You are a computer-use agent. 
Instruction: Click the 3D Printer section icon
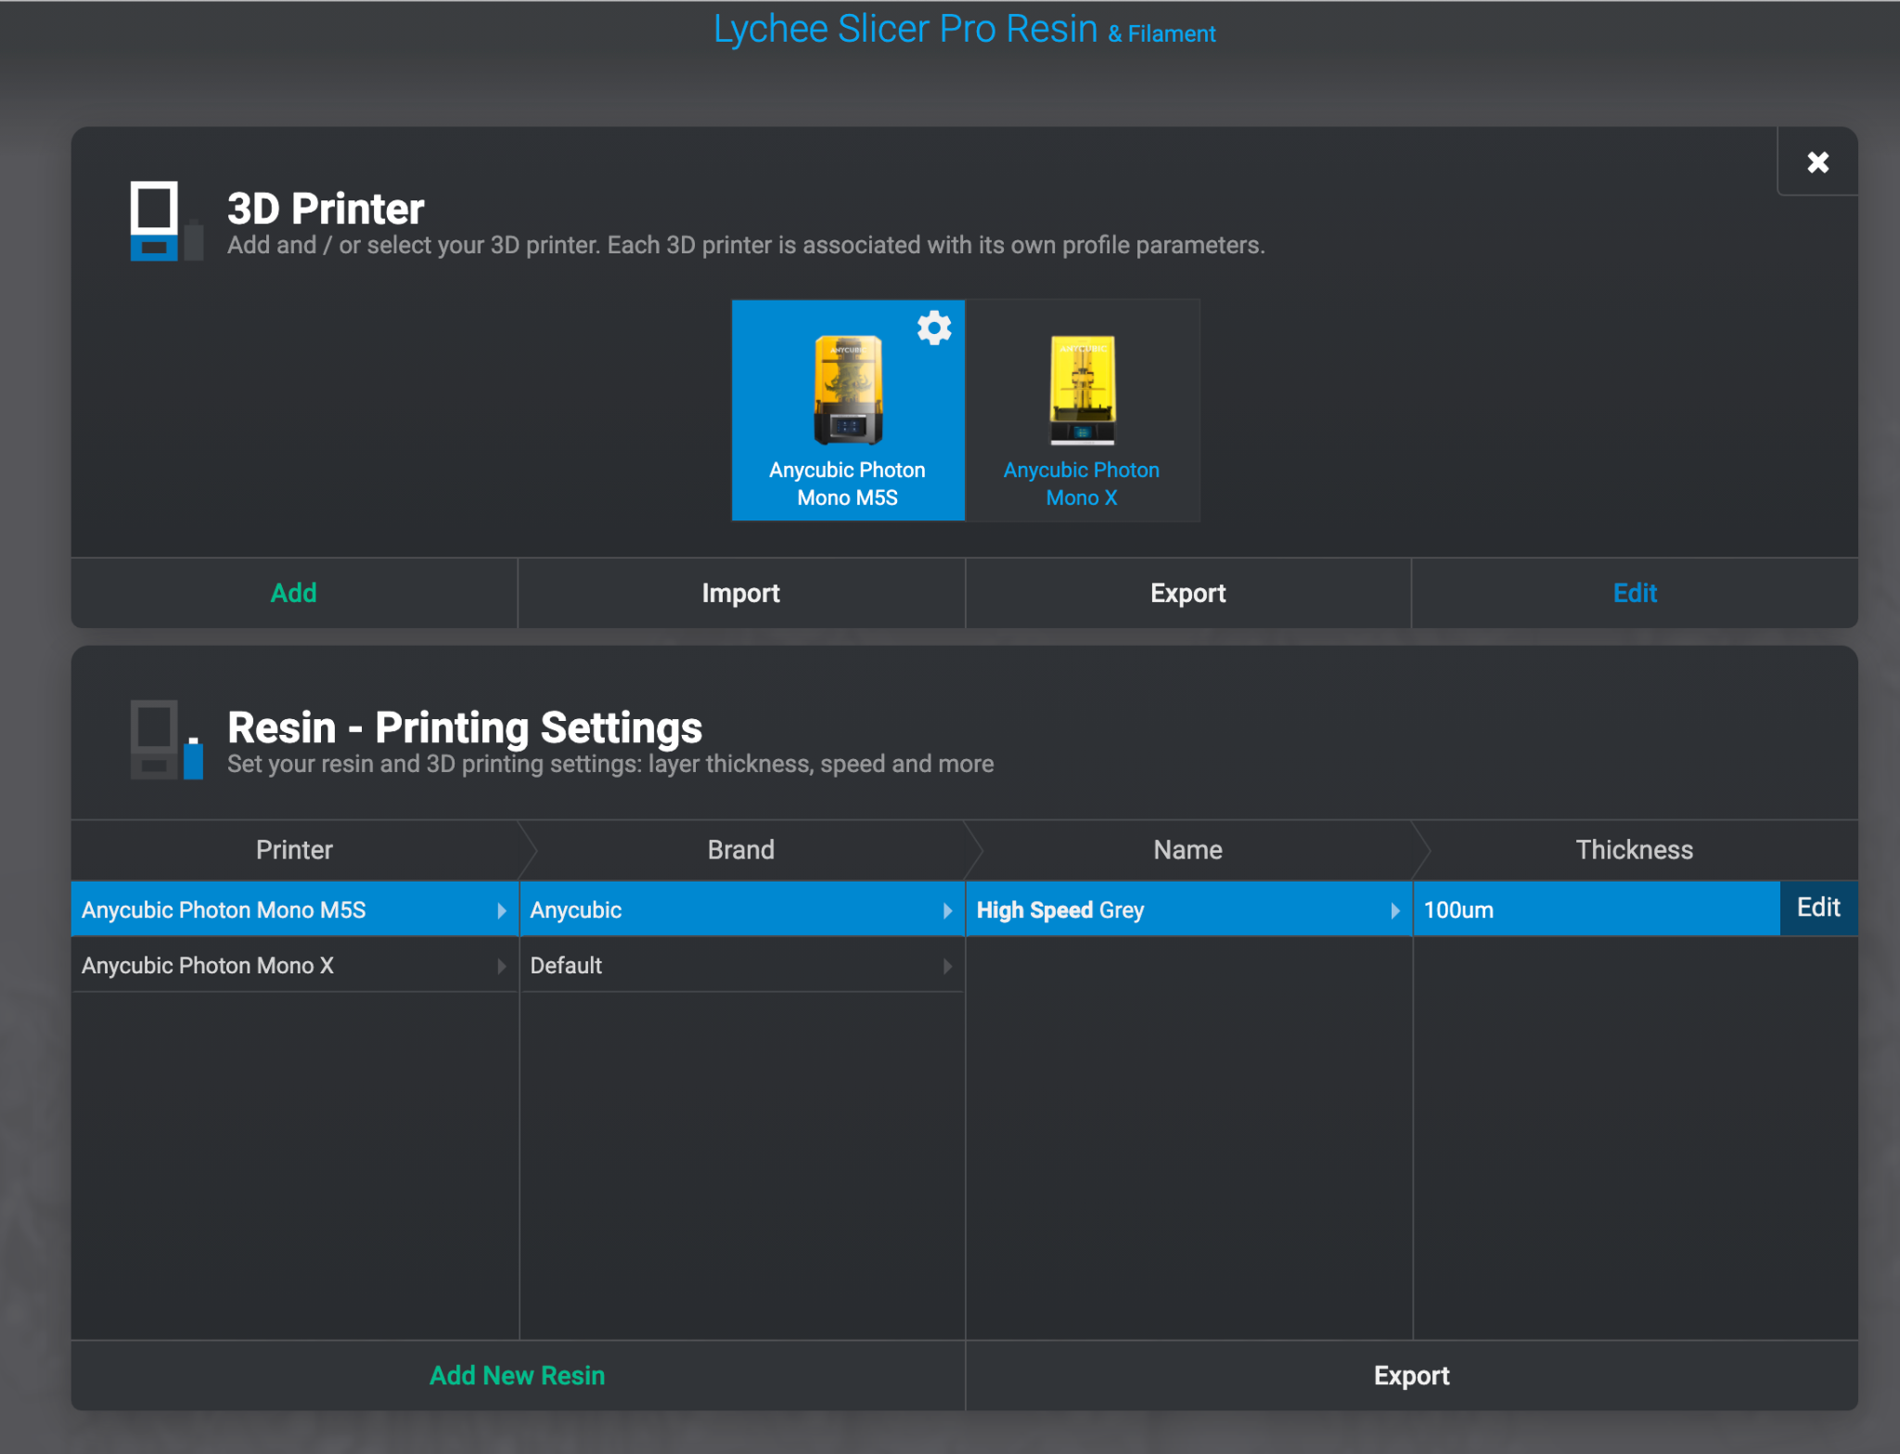pyautogui.click(x=166, y=222)
